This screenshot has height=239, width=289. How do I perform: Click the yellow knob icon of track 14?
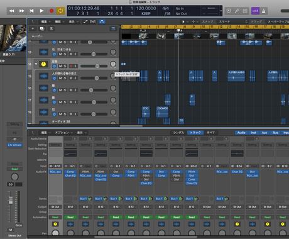click(43, 64)
